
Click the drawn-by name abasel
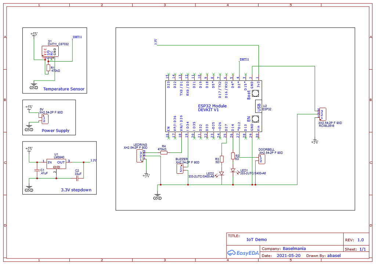333,255
